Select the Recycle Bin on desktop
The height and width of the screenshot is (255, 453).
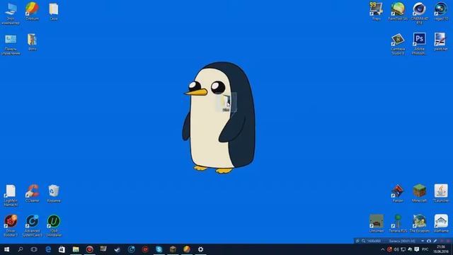tap(54, 193)
